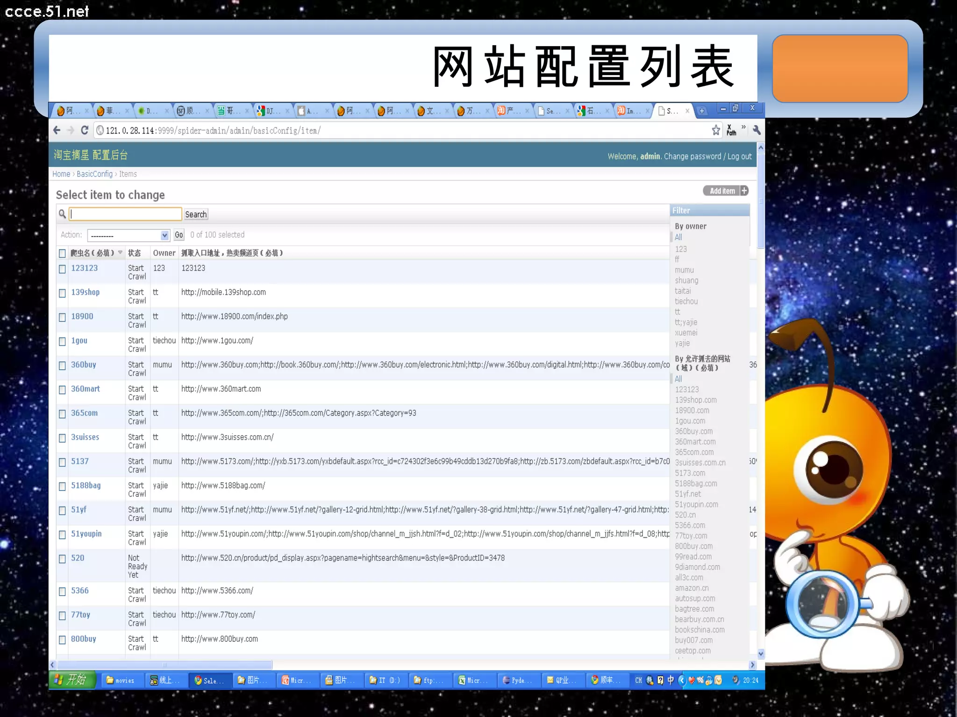Open the browser wrench settings menu
Viewport: 957px width, 717px height.
click(757, 130)
